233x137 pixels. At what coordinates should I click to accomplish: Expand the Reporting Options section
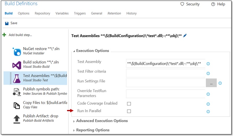click(92, 130)
